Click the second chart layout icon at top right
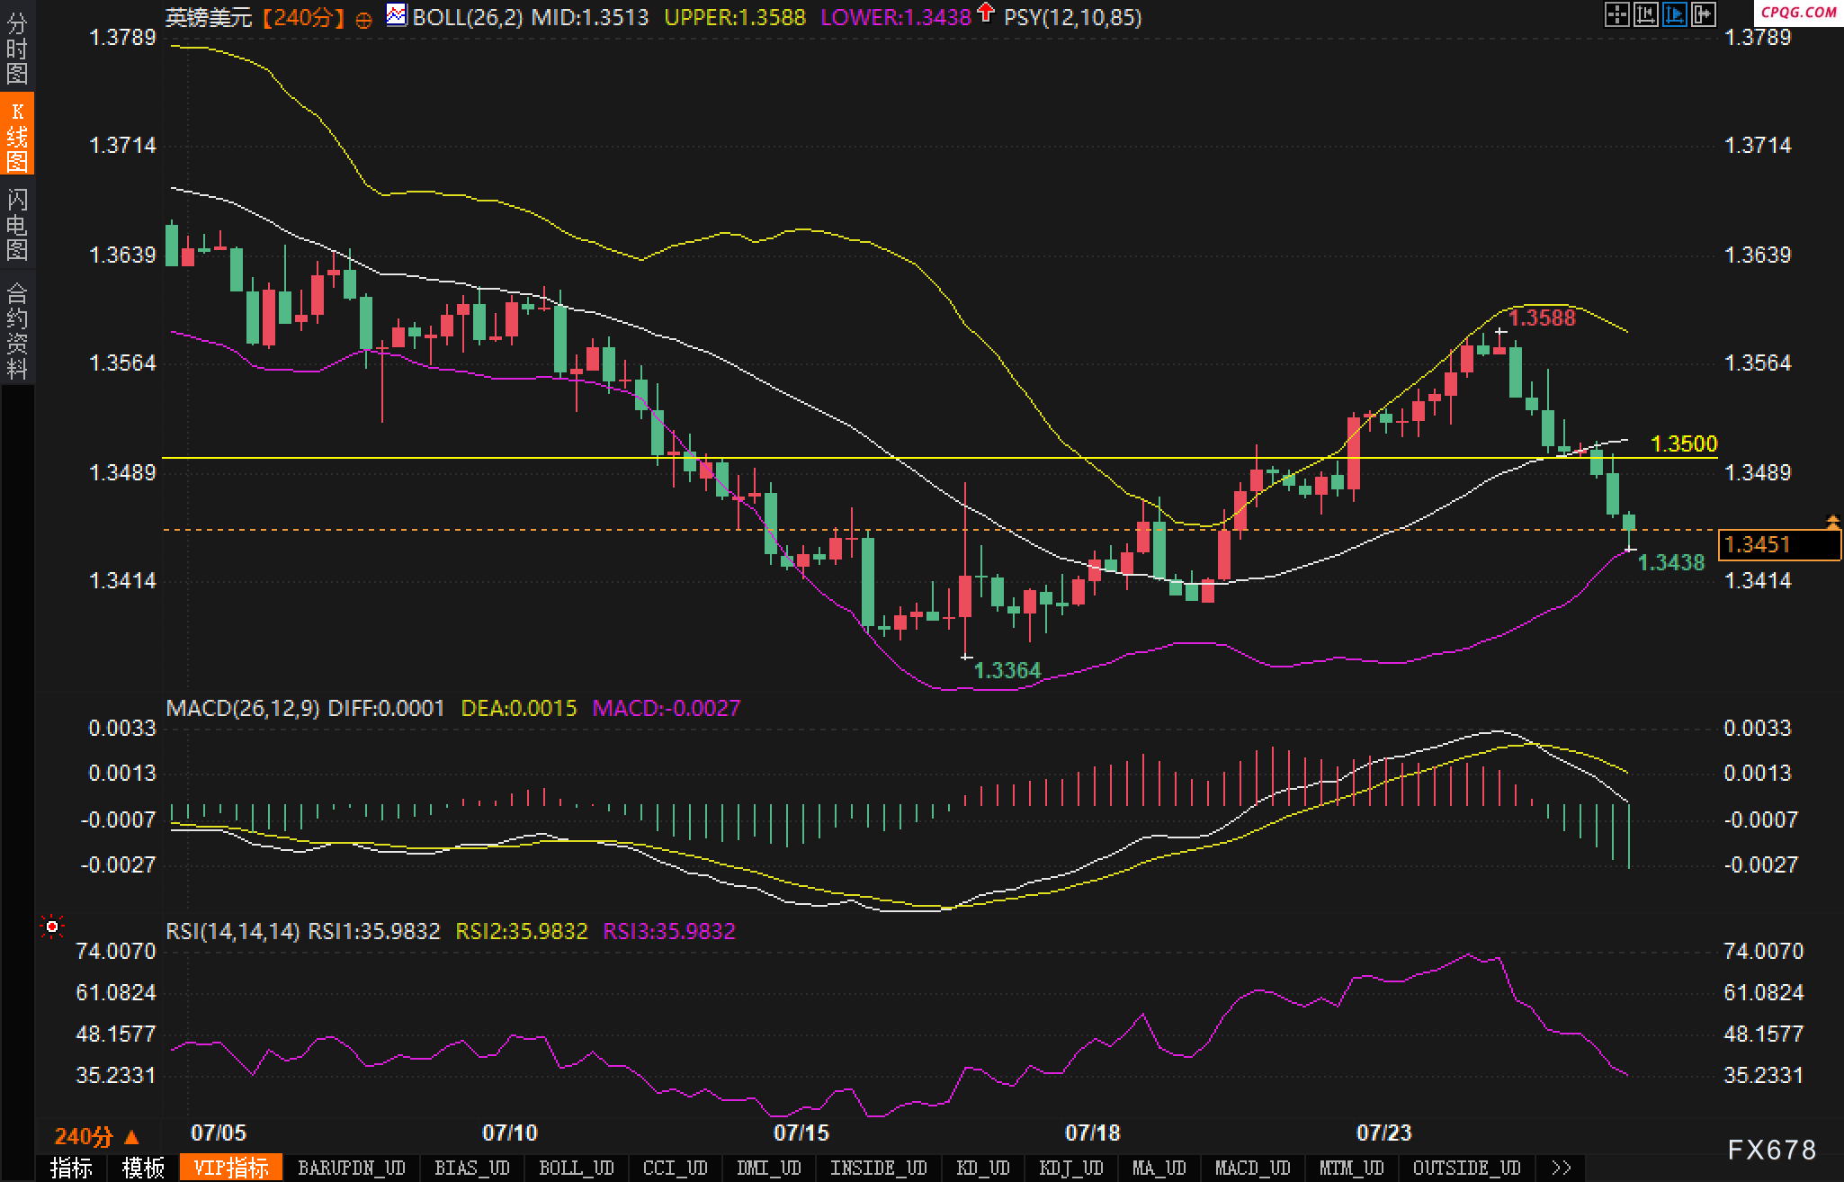Image resolution: width=1844 pixels, height=1182 pixels. (1645, 14)
